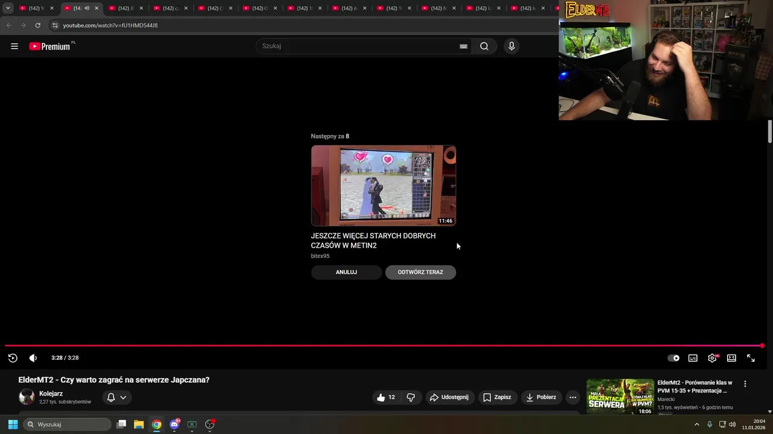Show hidden system tray icons
Viewport: 773px width, 434px height.
(696, 424)
